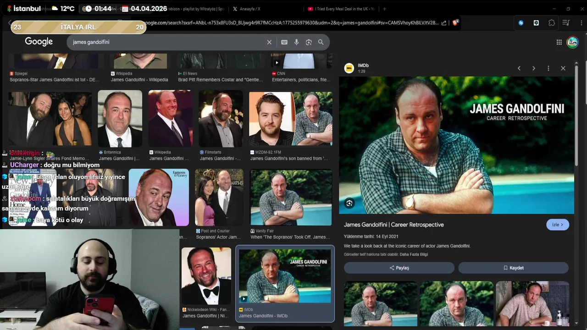Click the Brave Shields lion icon
This screenshot has width=587, height=330.
[x=455, y=22]
